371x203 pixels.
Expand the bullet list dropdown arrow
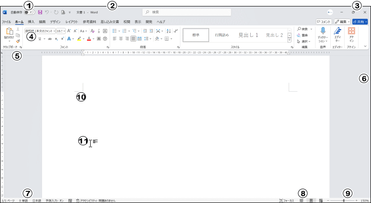[x=119, y=31]
